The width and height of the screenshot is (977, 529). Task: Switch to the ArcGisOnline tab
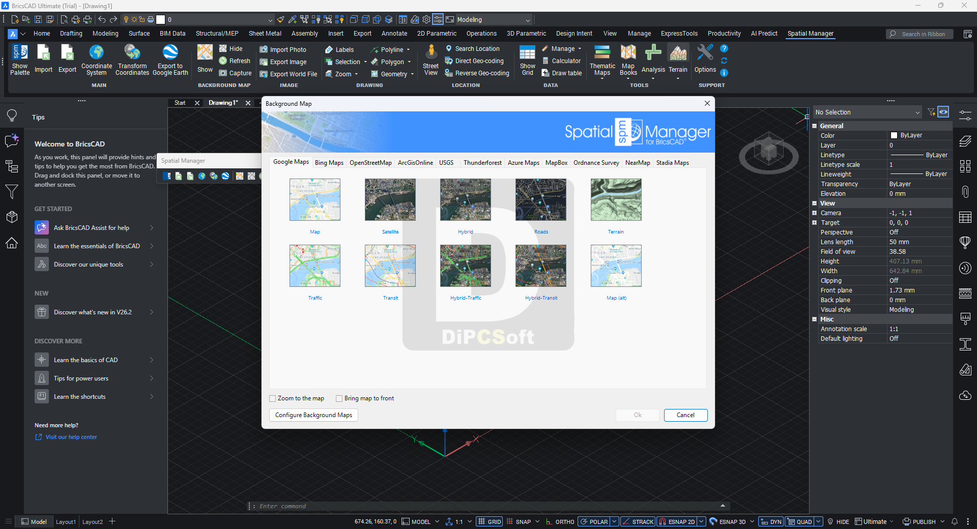(x=415, y=163)
